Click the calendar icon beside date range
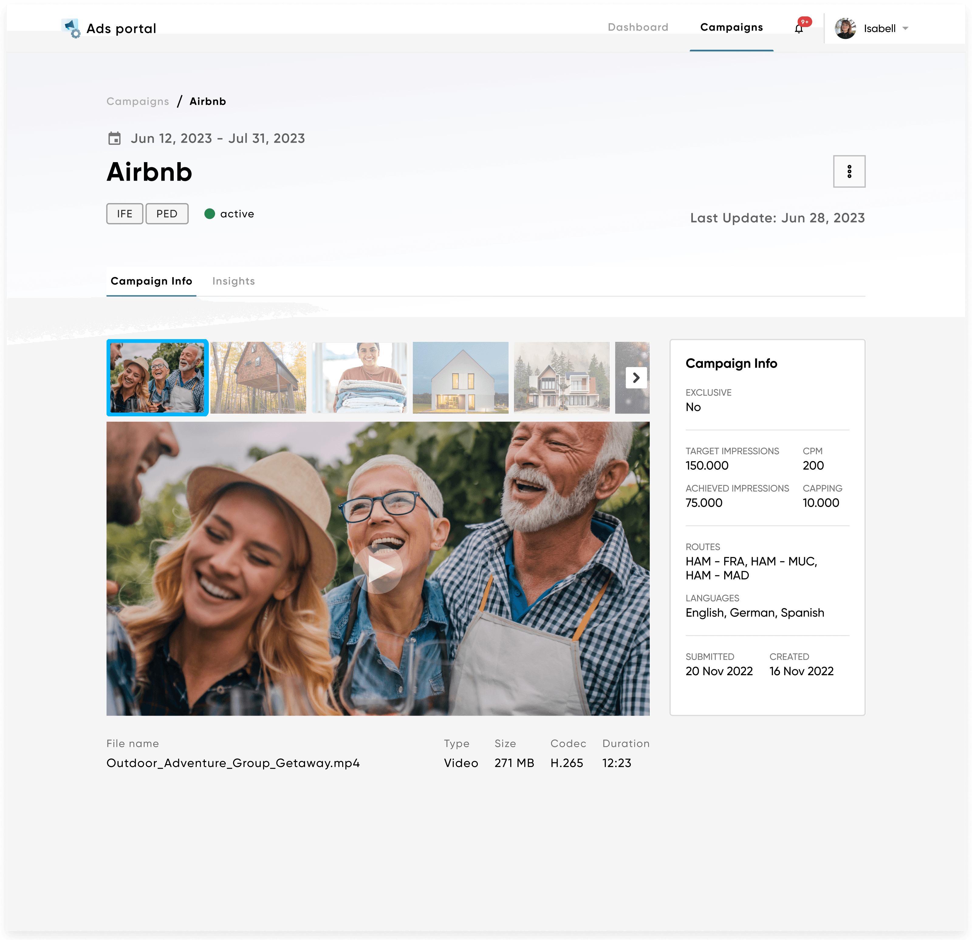 click(115, 138)
